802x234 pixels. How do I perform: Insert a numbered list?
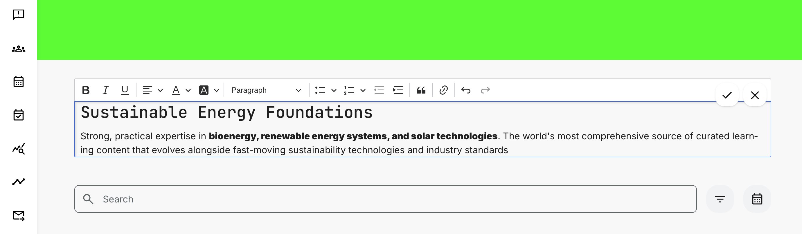pyautogui.click(x=349, y=90)
